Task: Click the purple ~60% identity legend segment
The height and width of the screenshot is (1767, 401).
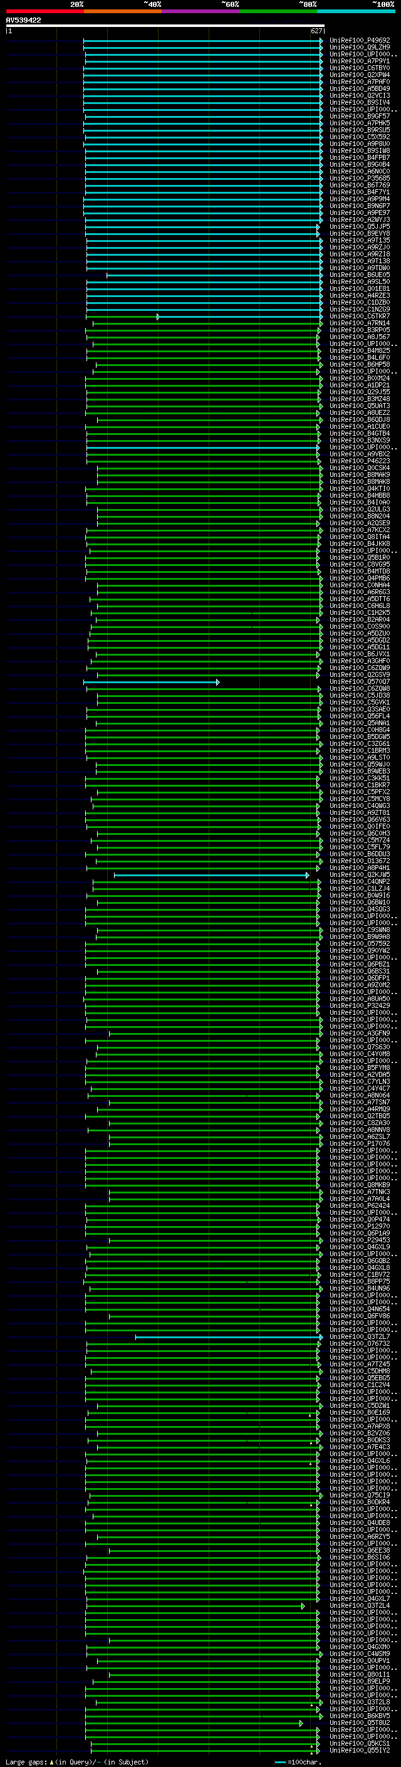Action: [x=200, y=11]
